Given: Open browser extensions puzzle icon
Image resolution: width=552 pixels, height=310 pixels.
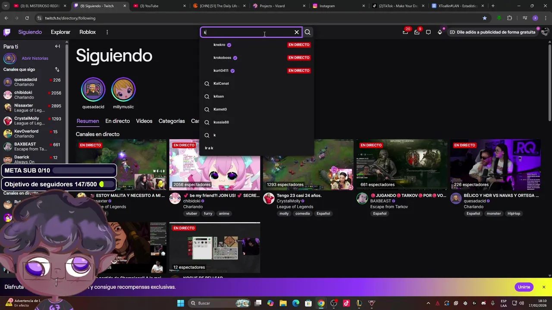Looking at the screenshot, I should 510,18.
